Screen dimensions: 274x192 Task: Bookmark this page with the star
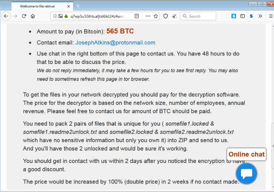tap(156, 16)
